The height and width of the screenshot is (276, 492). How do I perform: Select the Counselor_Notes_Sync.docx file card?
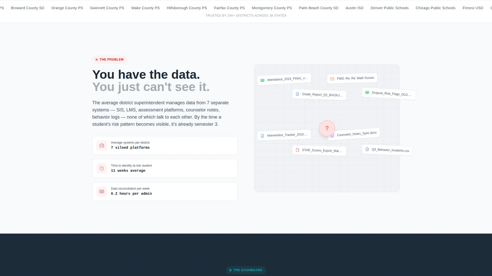point(354,134)
